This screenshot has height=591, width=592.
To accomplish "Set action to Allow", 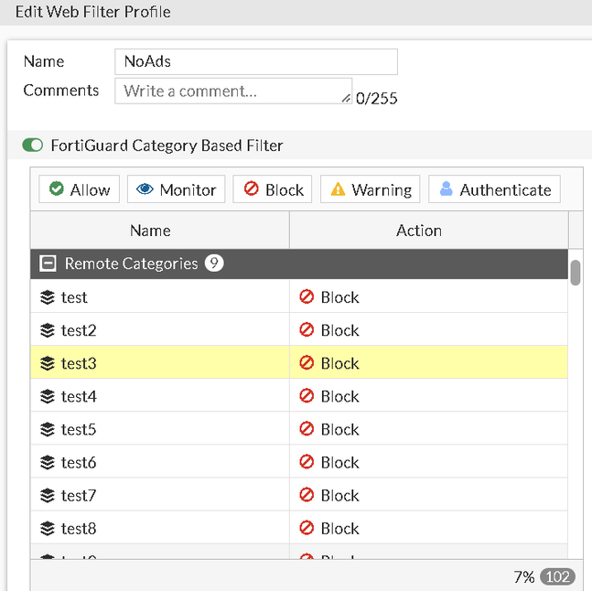I will coord(79,189).
